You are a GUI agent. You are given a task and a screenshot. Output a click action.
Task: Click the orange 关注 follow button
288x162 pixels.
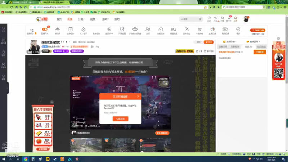(x=209, y=42)
